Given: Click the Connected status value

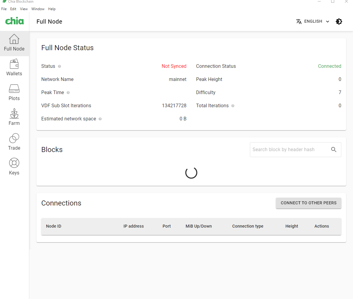Looking at the screenshot, I should tap(329, 66).
